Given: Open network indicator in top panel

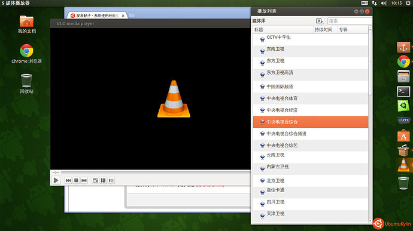Looking at the screenshot, I should 374,3.
